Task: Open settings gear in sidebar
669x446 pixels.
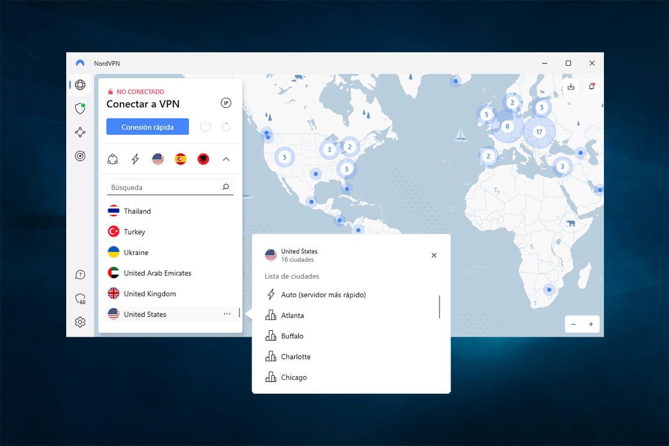Action: click(80, 322)
